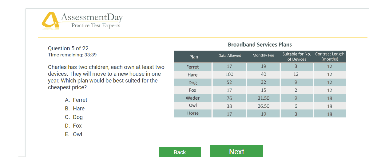Pick answer option C. Dog
This screenshot has width=369, height=157.
[x=74, y=117]
